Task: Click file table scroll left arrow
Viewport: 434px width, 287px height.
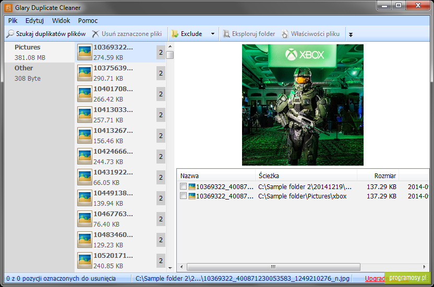Action: (x=182, y=267)
